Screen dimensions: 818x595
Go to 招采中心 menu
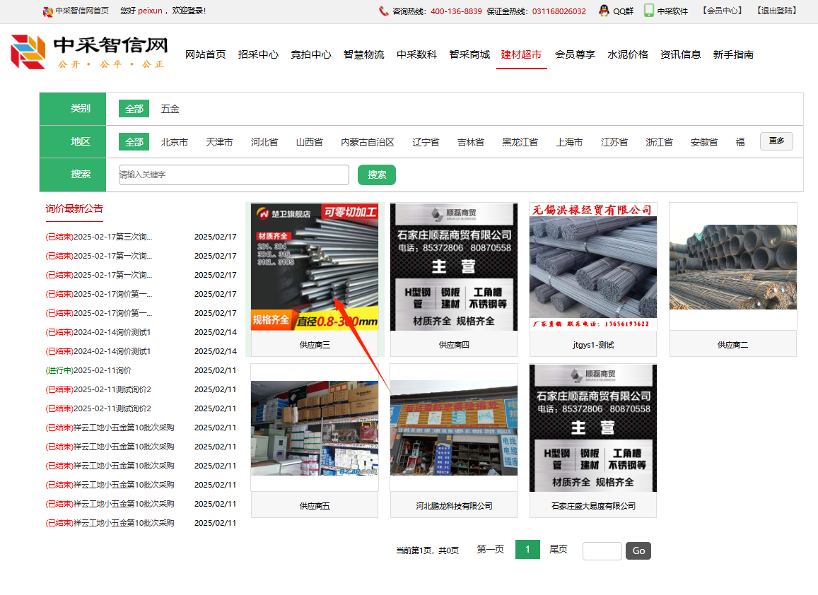click(x=258, y=54)
